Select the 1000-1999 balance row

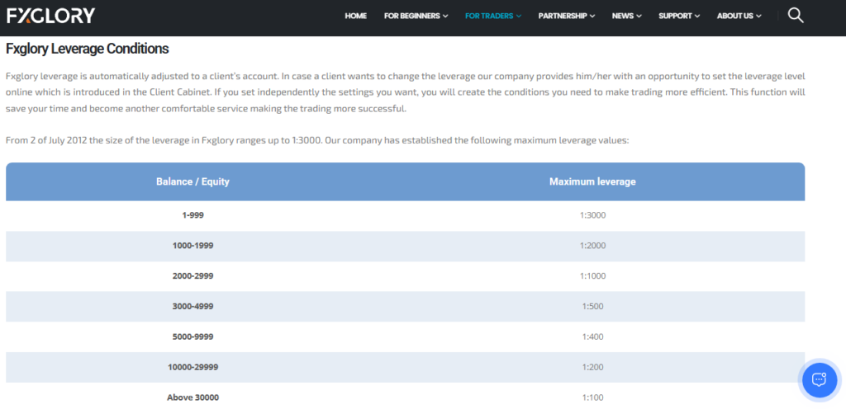tap(192, 246)
